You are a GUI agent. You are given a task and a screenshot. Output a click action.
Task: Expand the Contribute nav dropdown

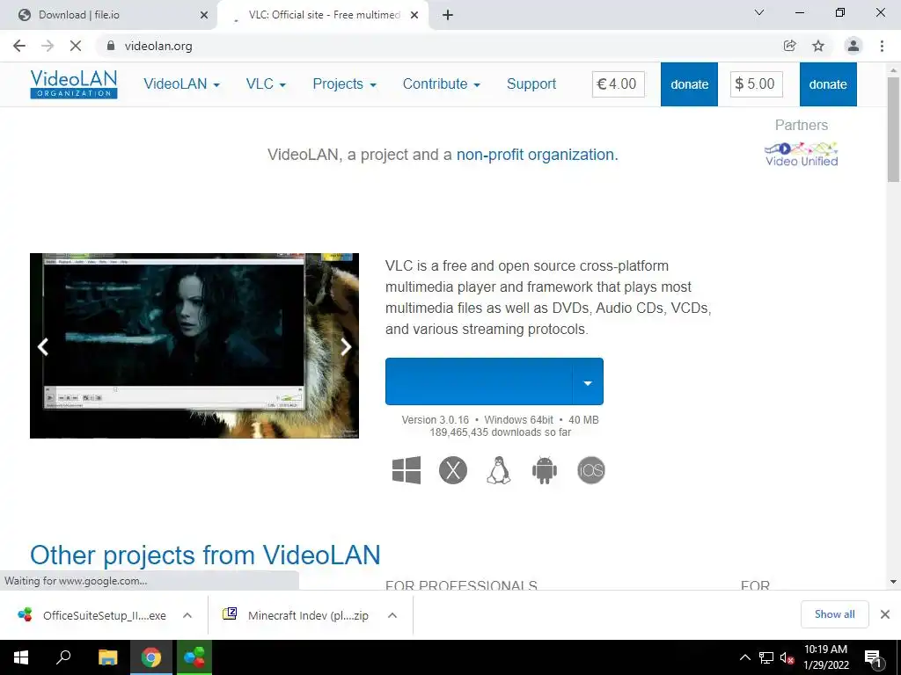[x=442, y=83]
